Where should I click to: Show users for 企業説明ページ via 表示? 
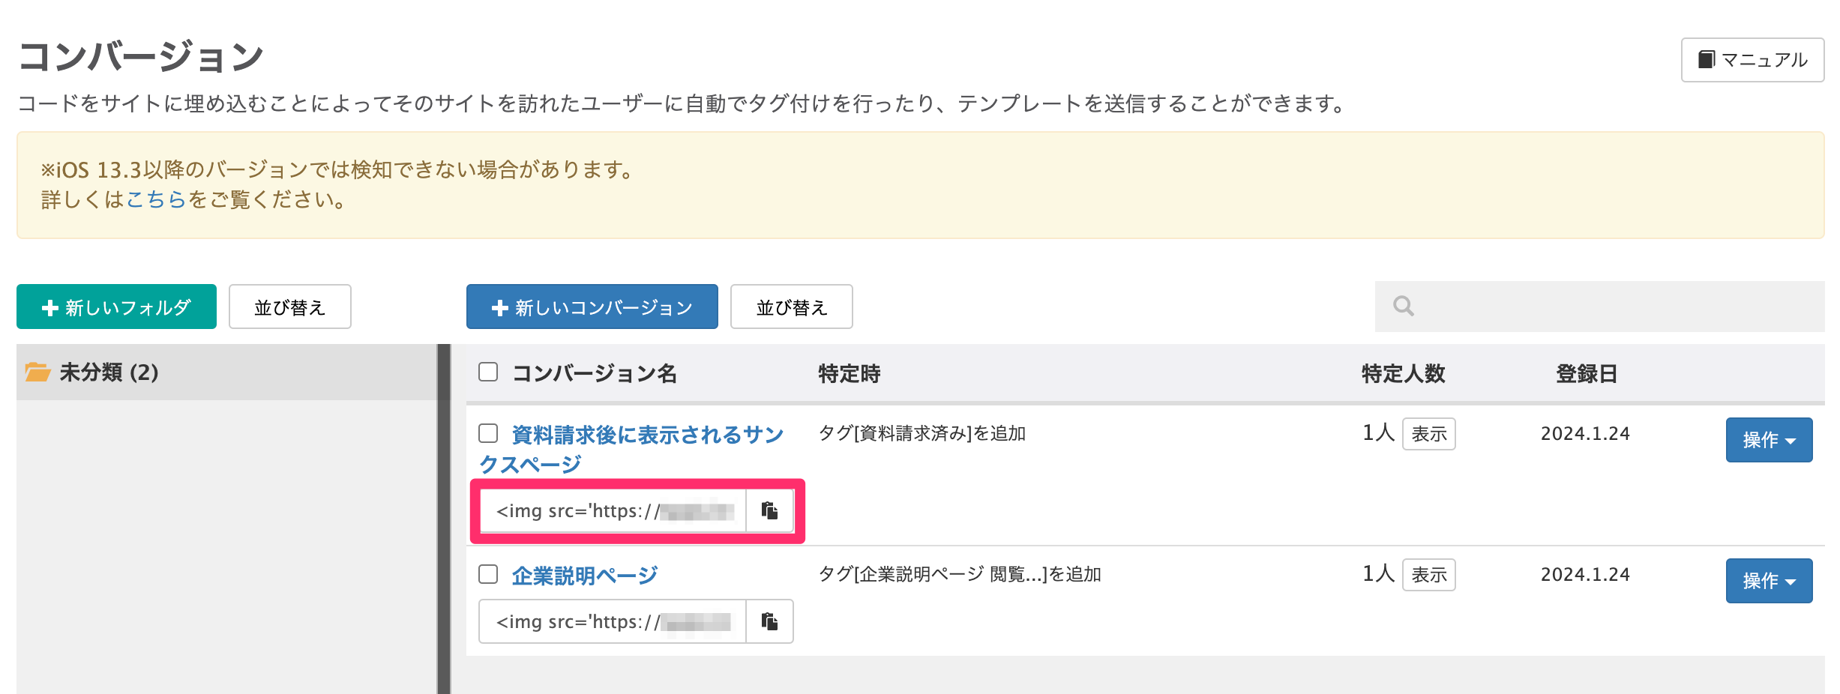tap(1428, 575)
